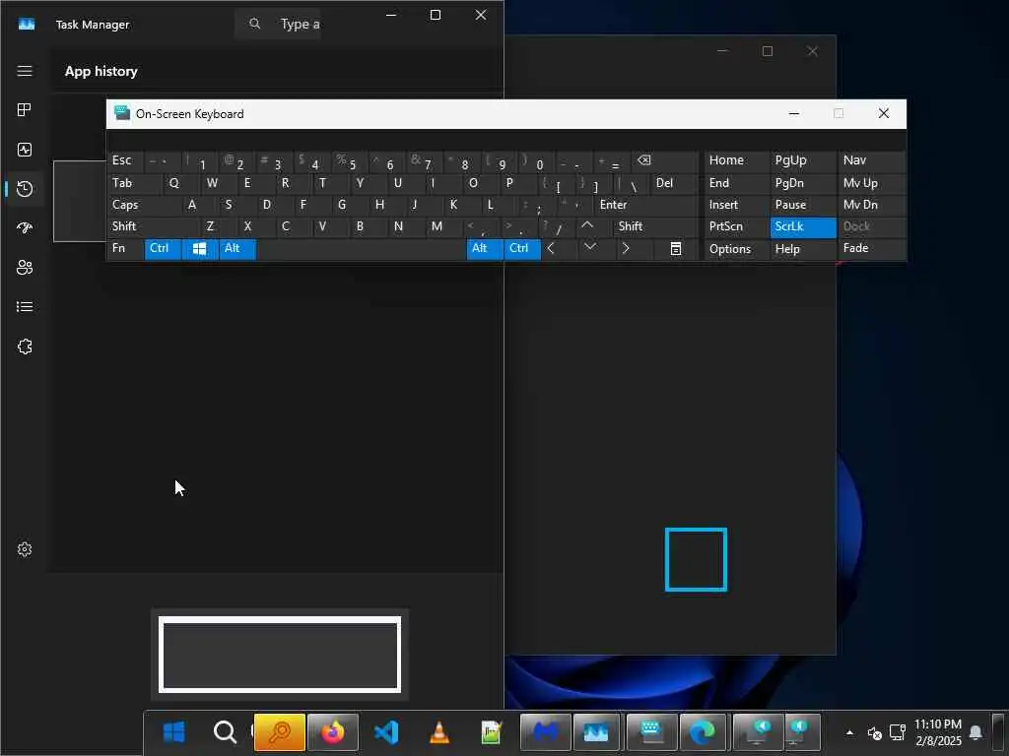Open the Windows Start menu
The width and height of the screenshot is (1009, 756).
tap(173, 732)
